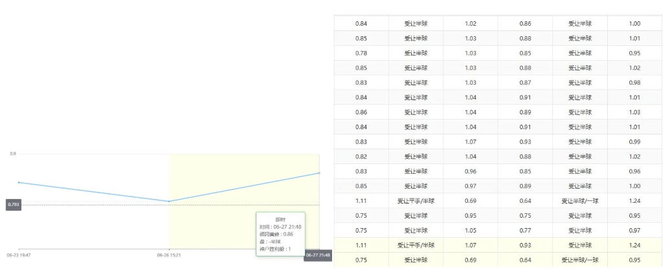Select the cell with value 0.77

(525, 230)
